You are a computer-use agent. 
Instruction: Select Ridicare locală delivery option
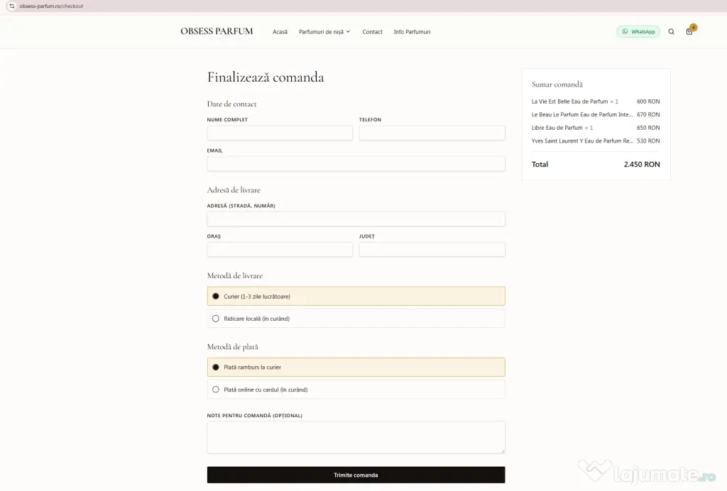click(x=356, y=318)
